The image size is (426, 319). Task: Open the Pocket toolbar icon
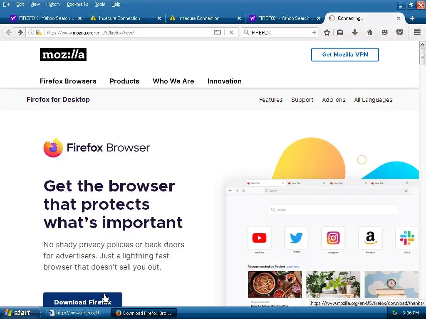[400, 32]
